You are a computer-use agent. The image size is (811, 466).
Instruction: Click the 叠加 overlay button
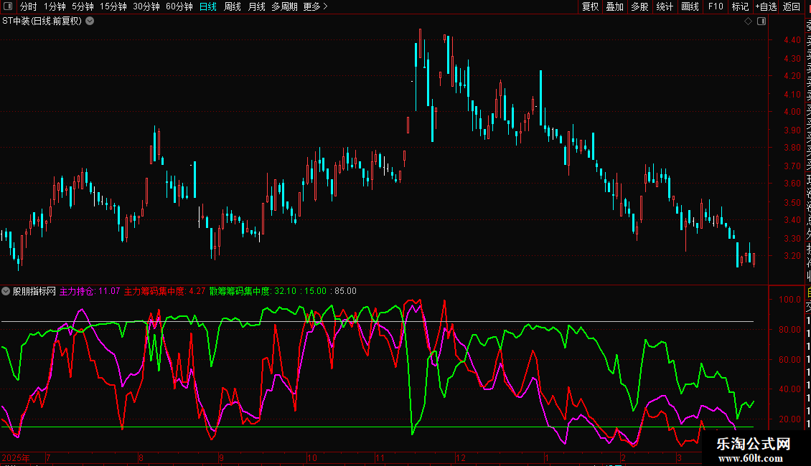615,6
